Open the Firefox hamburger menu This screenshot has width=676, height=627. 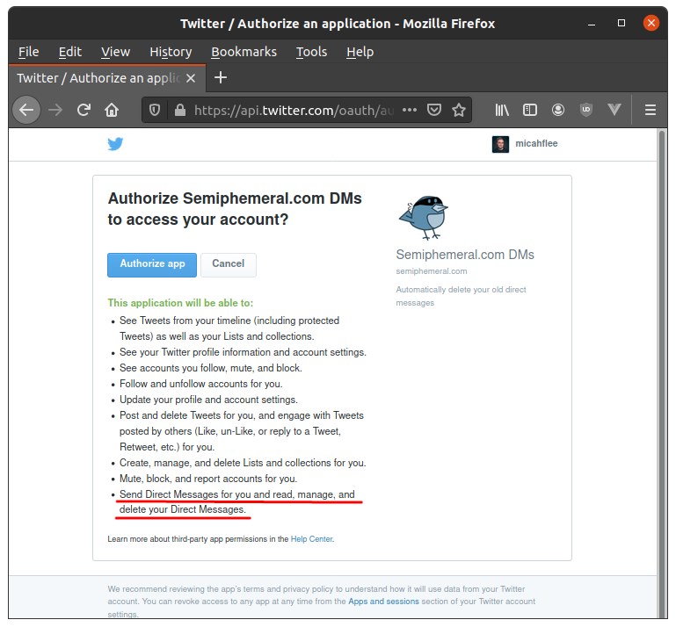651,110
